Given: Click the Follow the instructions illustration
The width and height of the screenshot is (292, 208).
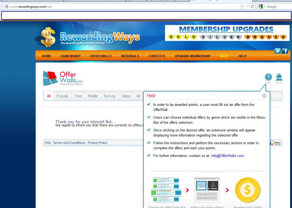Looking at the screenshot, I should [x=207, y=190].
